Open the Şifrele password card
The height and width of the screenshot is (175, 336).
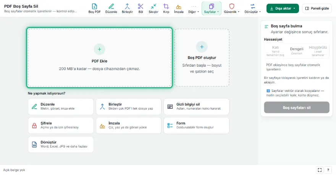pos(61,125)
